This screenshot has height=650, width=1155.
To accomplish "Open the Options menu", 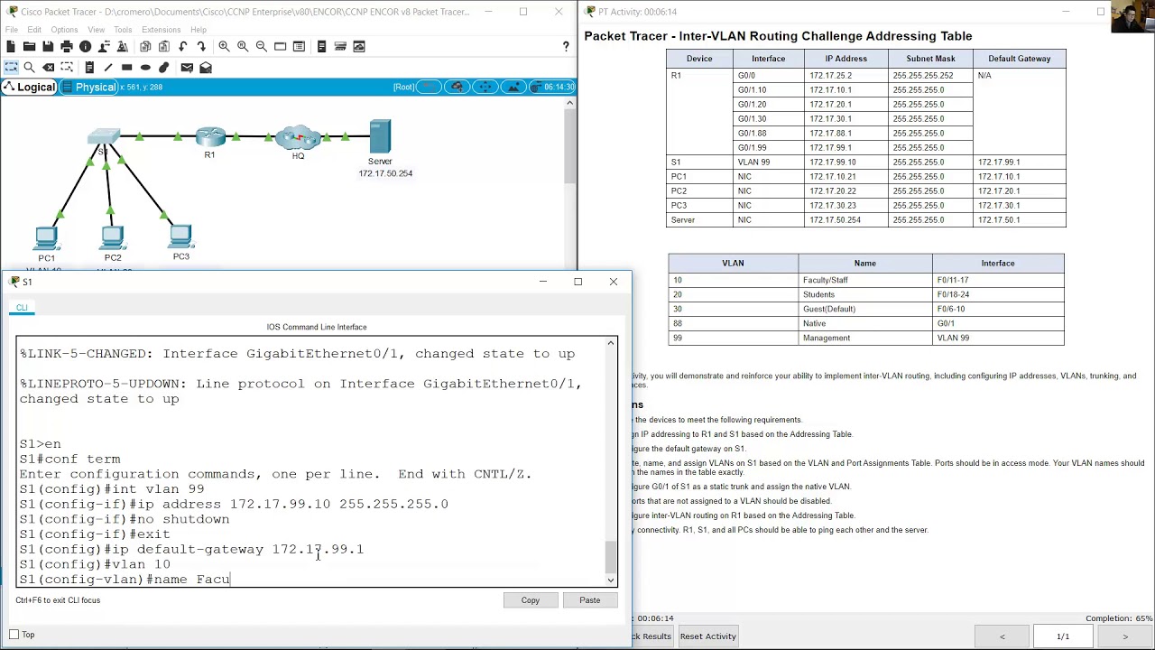I will (x=64, y=30).
